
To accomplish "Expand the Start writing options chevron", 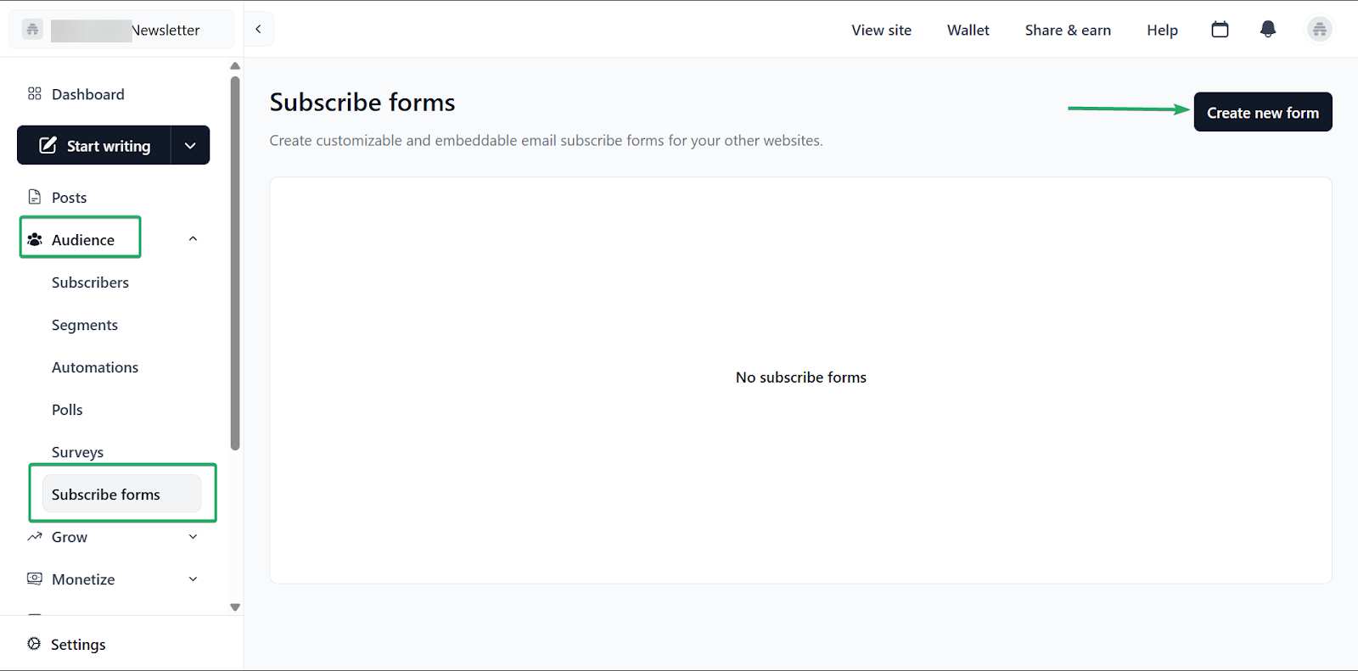I will click(190, 145).
